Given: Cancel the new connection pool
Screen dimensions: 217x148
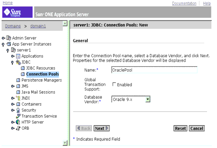Looking at the screenshot, I should tap(197, 128).
